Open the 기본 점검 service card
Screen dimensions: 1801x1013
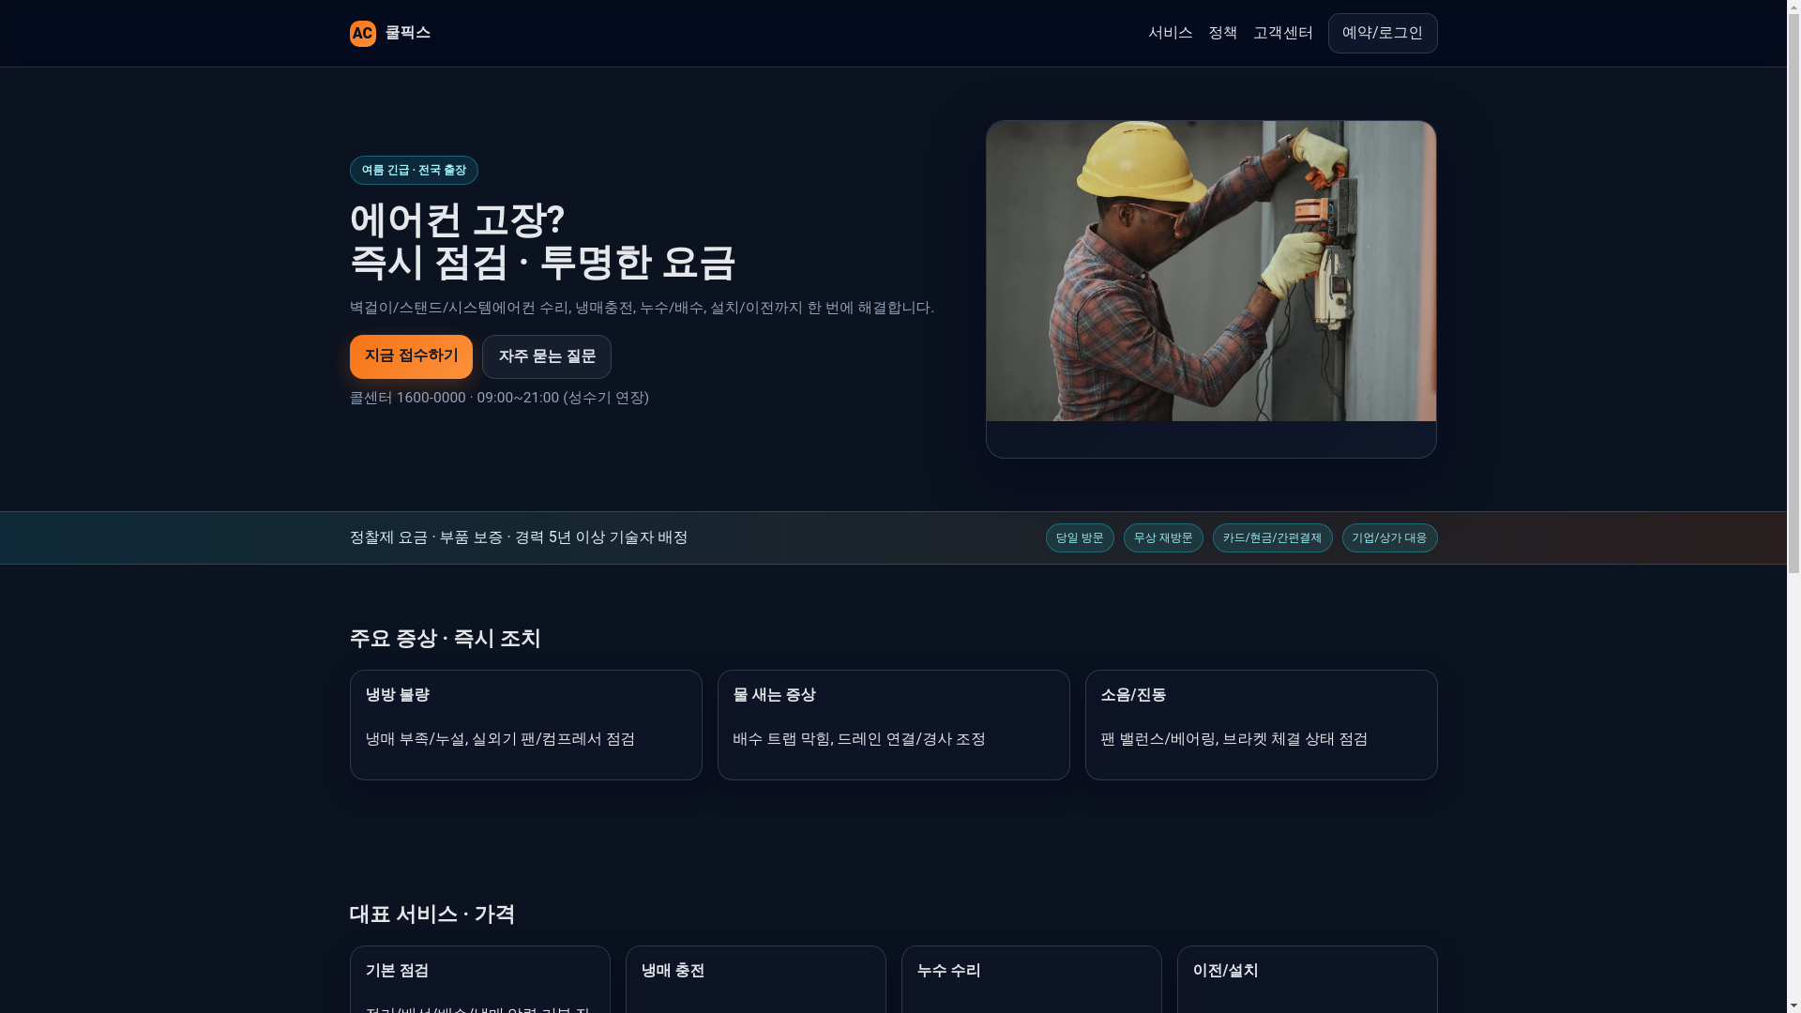tap(479, 977)
